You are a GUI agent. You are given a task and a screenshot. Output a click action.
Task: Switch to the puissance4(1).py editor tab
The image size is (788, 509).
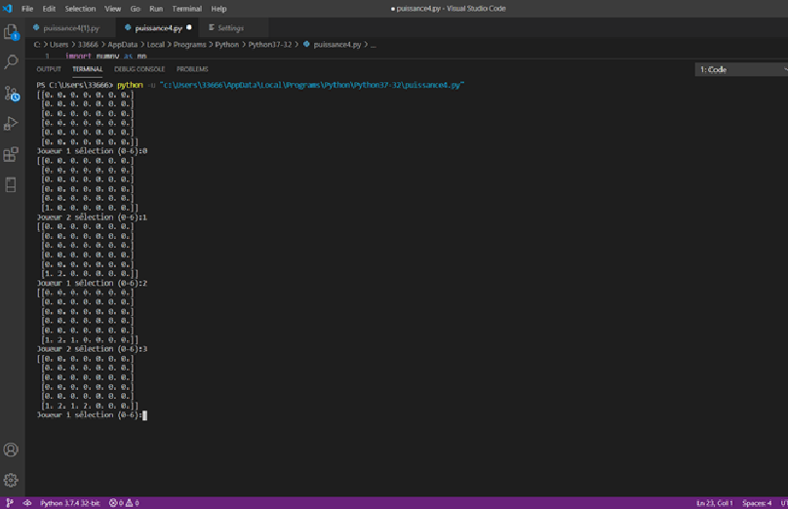pos(70,28)
